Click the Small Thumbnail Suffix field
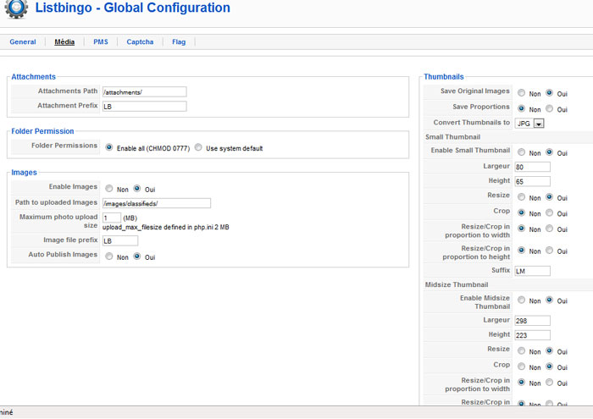 pos(532,271)
